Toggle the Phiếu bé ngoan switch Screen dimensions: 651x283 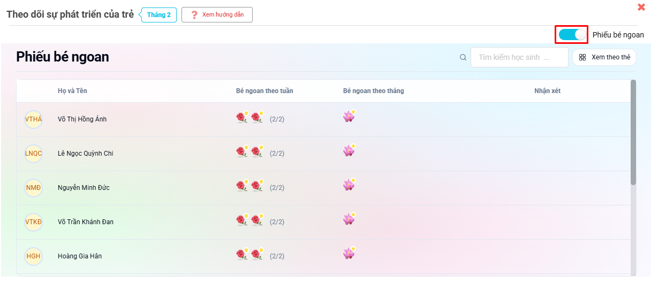point(572,35)
